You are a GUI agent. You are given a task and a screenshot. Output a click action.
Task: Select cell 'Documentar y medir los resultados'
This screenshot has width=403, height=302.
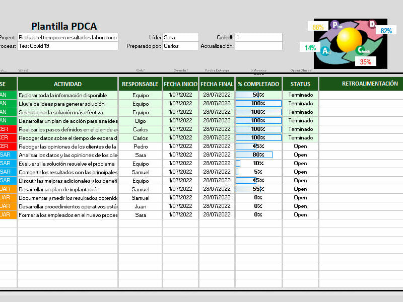[68, 198]
